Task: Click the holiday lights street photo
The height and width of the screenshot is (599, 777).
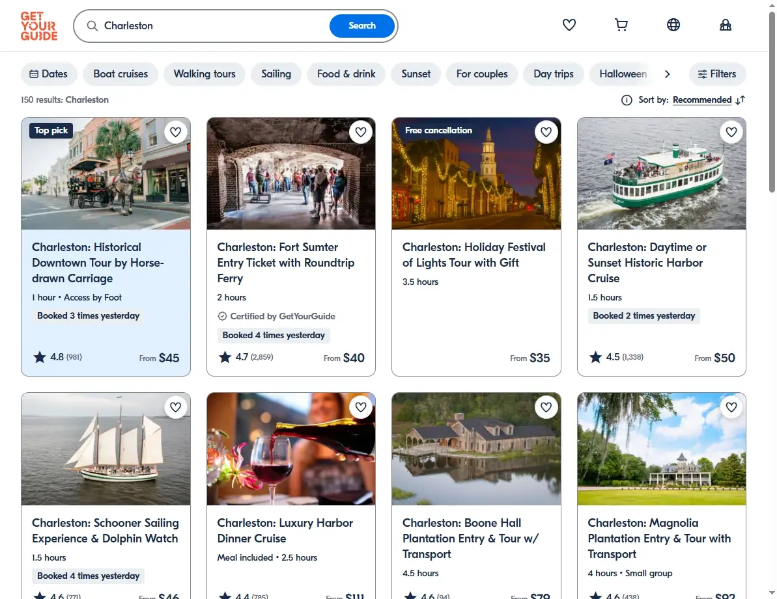Action: click(x=476, y=174)
